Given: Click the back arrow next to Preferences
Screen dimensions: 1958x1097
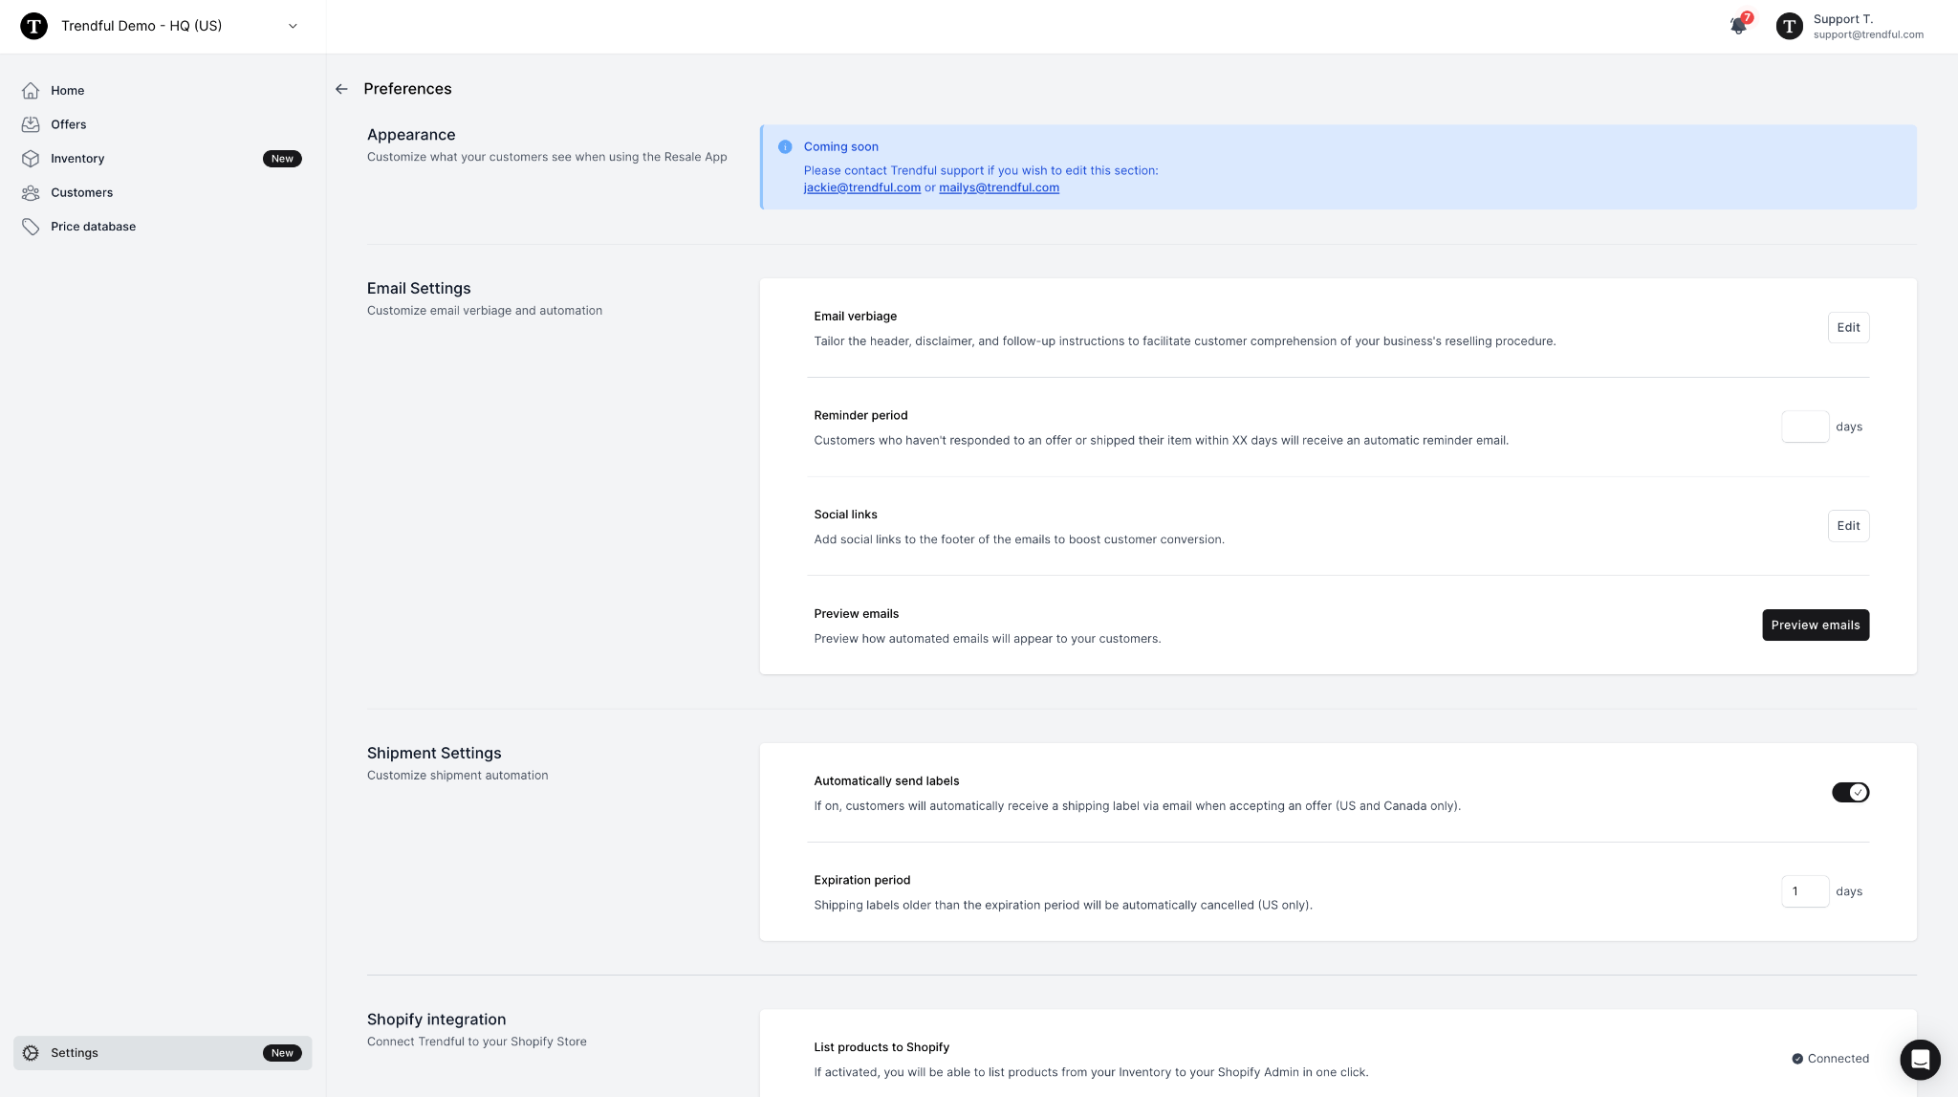Looking at the screenshot, I should [x=341, y=89].
